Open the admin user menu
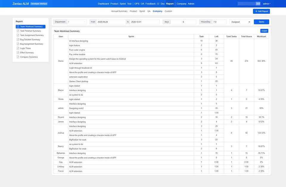Screen dimensions: 286x187 coord(267,4)
